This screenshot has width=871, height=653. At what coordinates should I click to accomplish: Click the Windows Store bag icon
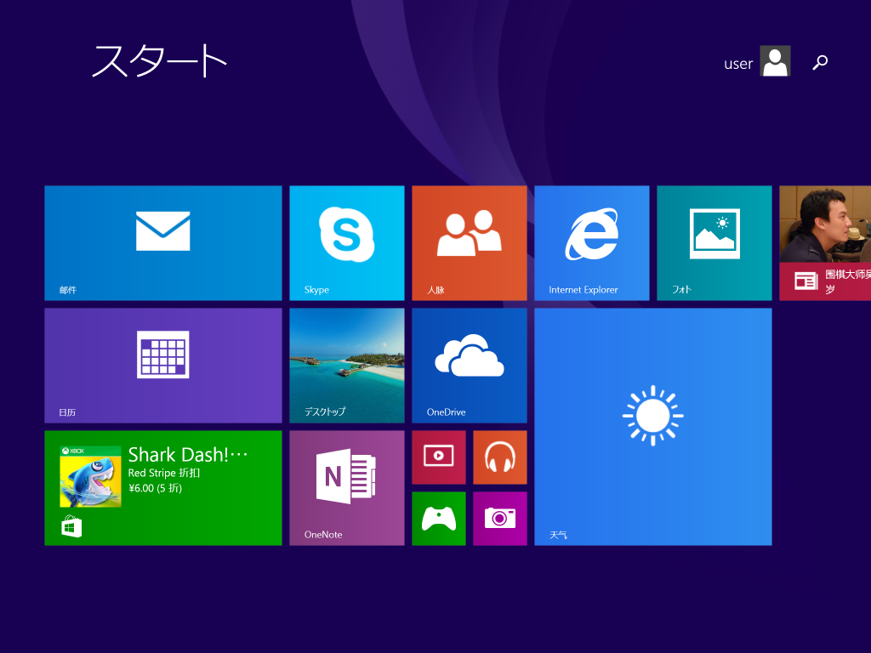tap(71, 526)
